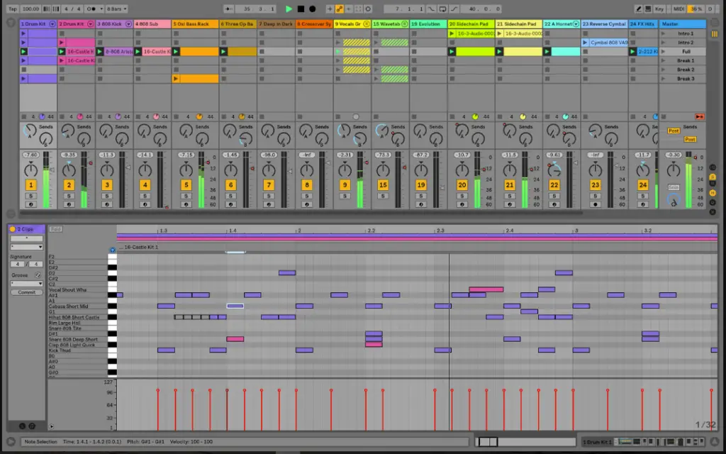Open the Groove chooser dropdown
The height and width of the screenshot is (454, 726).
(x=26, y=284)
